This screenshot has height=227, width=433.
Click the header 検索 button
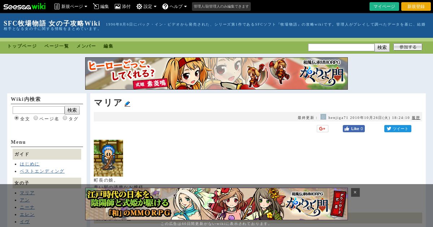coord(382,48)
